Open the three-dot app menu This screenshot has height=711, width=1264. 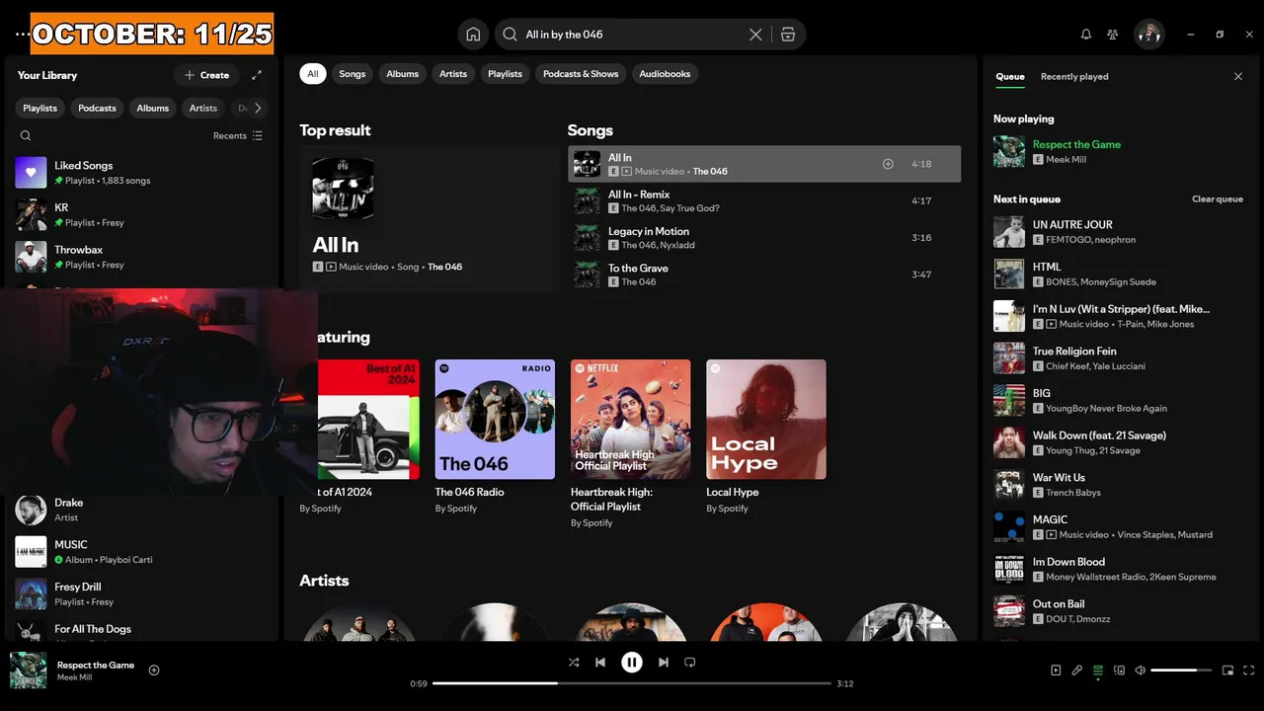(x=22, y=35)
